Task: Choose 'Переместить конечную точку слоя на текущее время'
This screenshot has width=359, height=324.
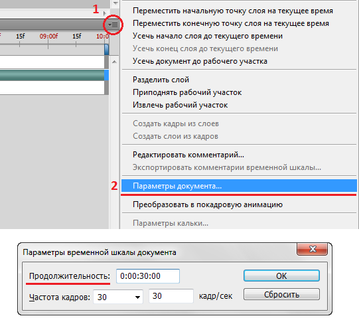Action: point(231,23)
